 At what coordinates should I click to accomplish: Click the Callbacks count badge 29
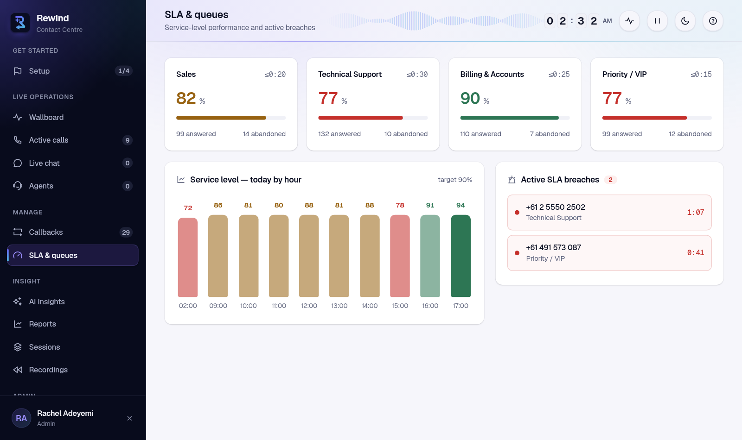(x=126, y=232)
